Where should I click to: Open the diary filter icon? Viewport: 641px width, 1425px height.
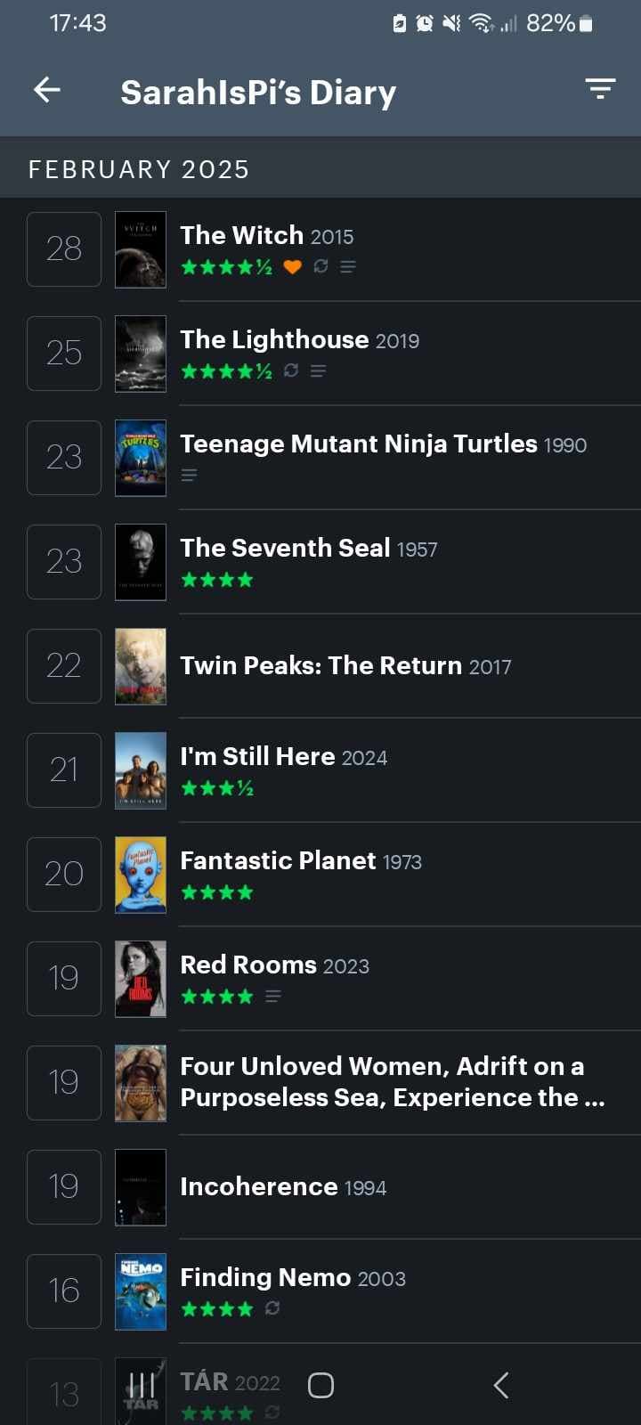click(x=600, y=89)
